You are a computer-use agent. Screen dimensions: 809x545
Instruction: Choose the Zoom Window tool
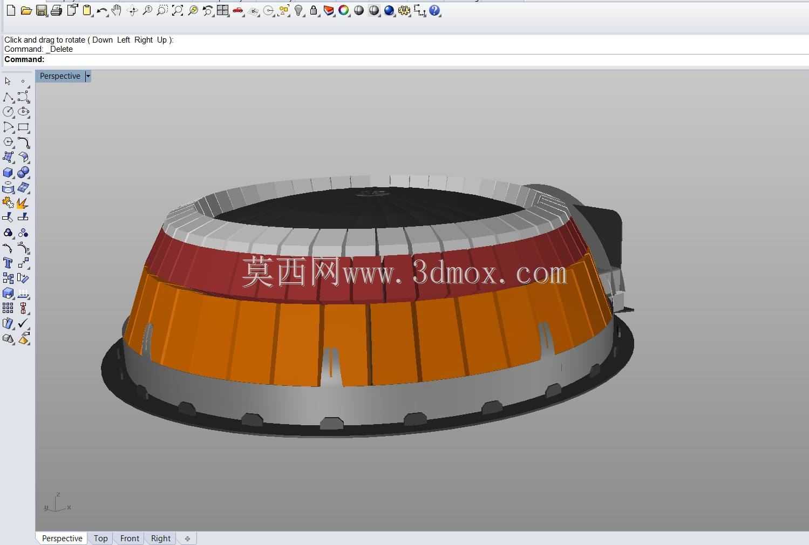point(162,10)
